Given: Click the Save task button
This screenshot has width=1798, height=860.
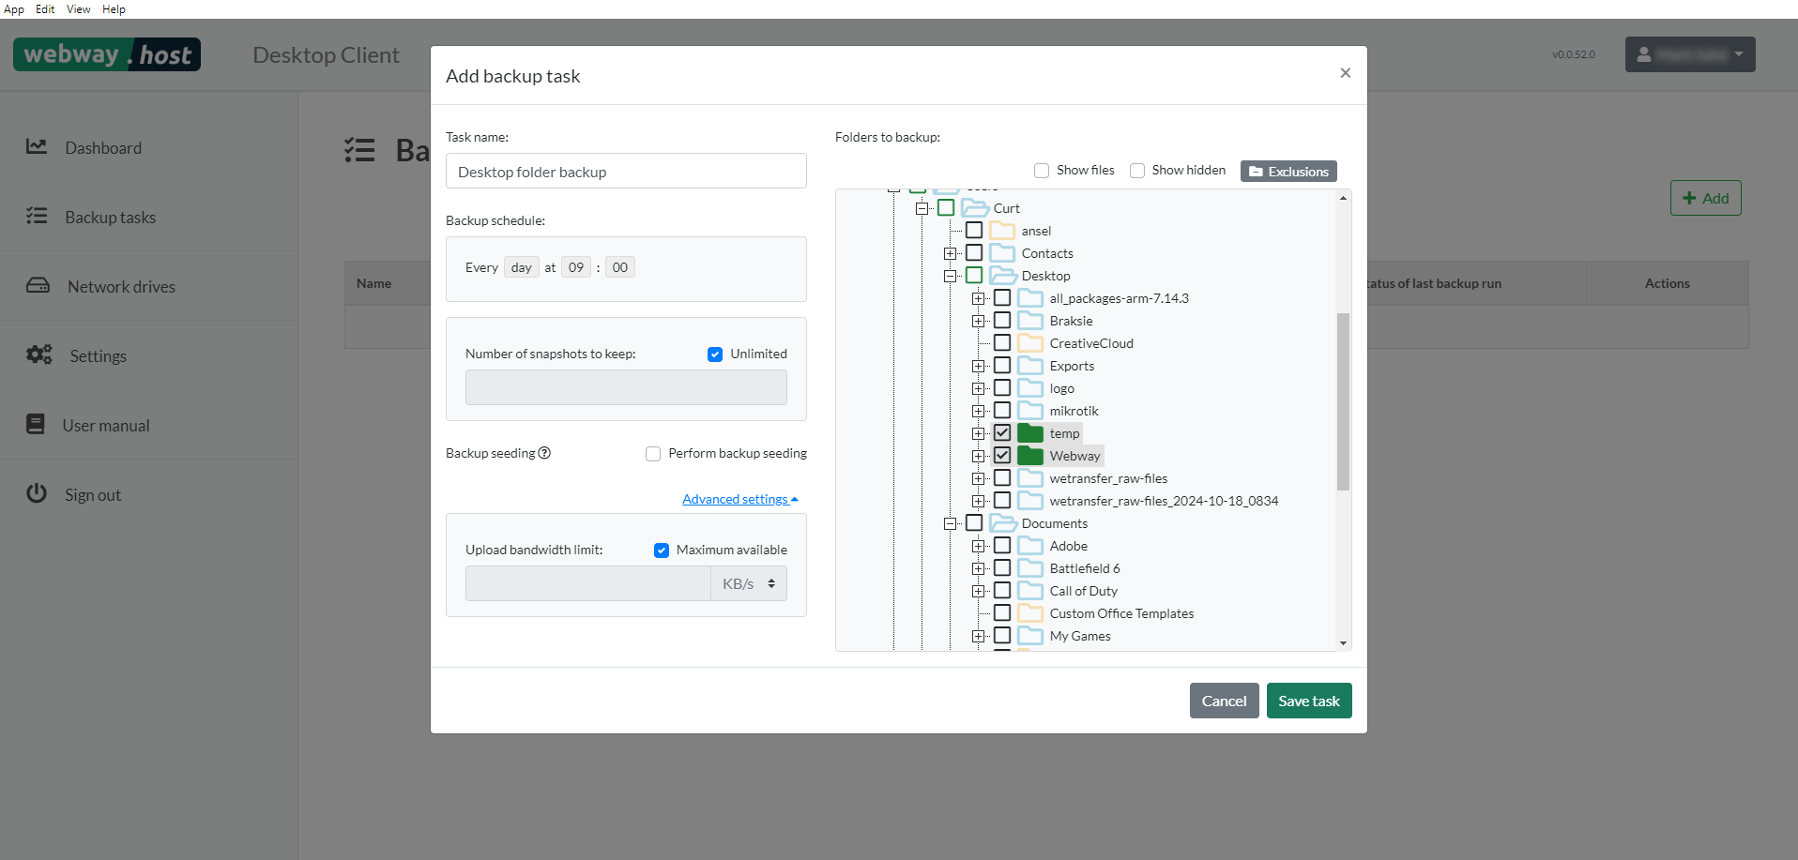Looking at the screenshot, I should (x=1308, y=700).
